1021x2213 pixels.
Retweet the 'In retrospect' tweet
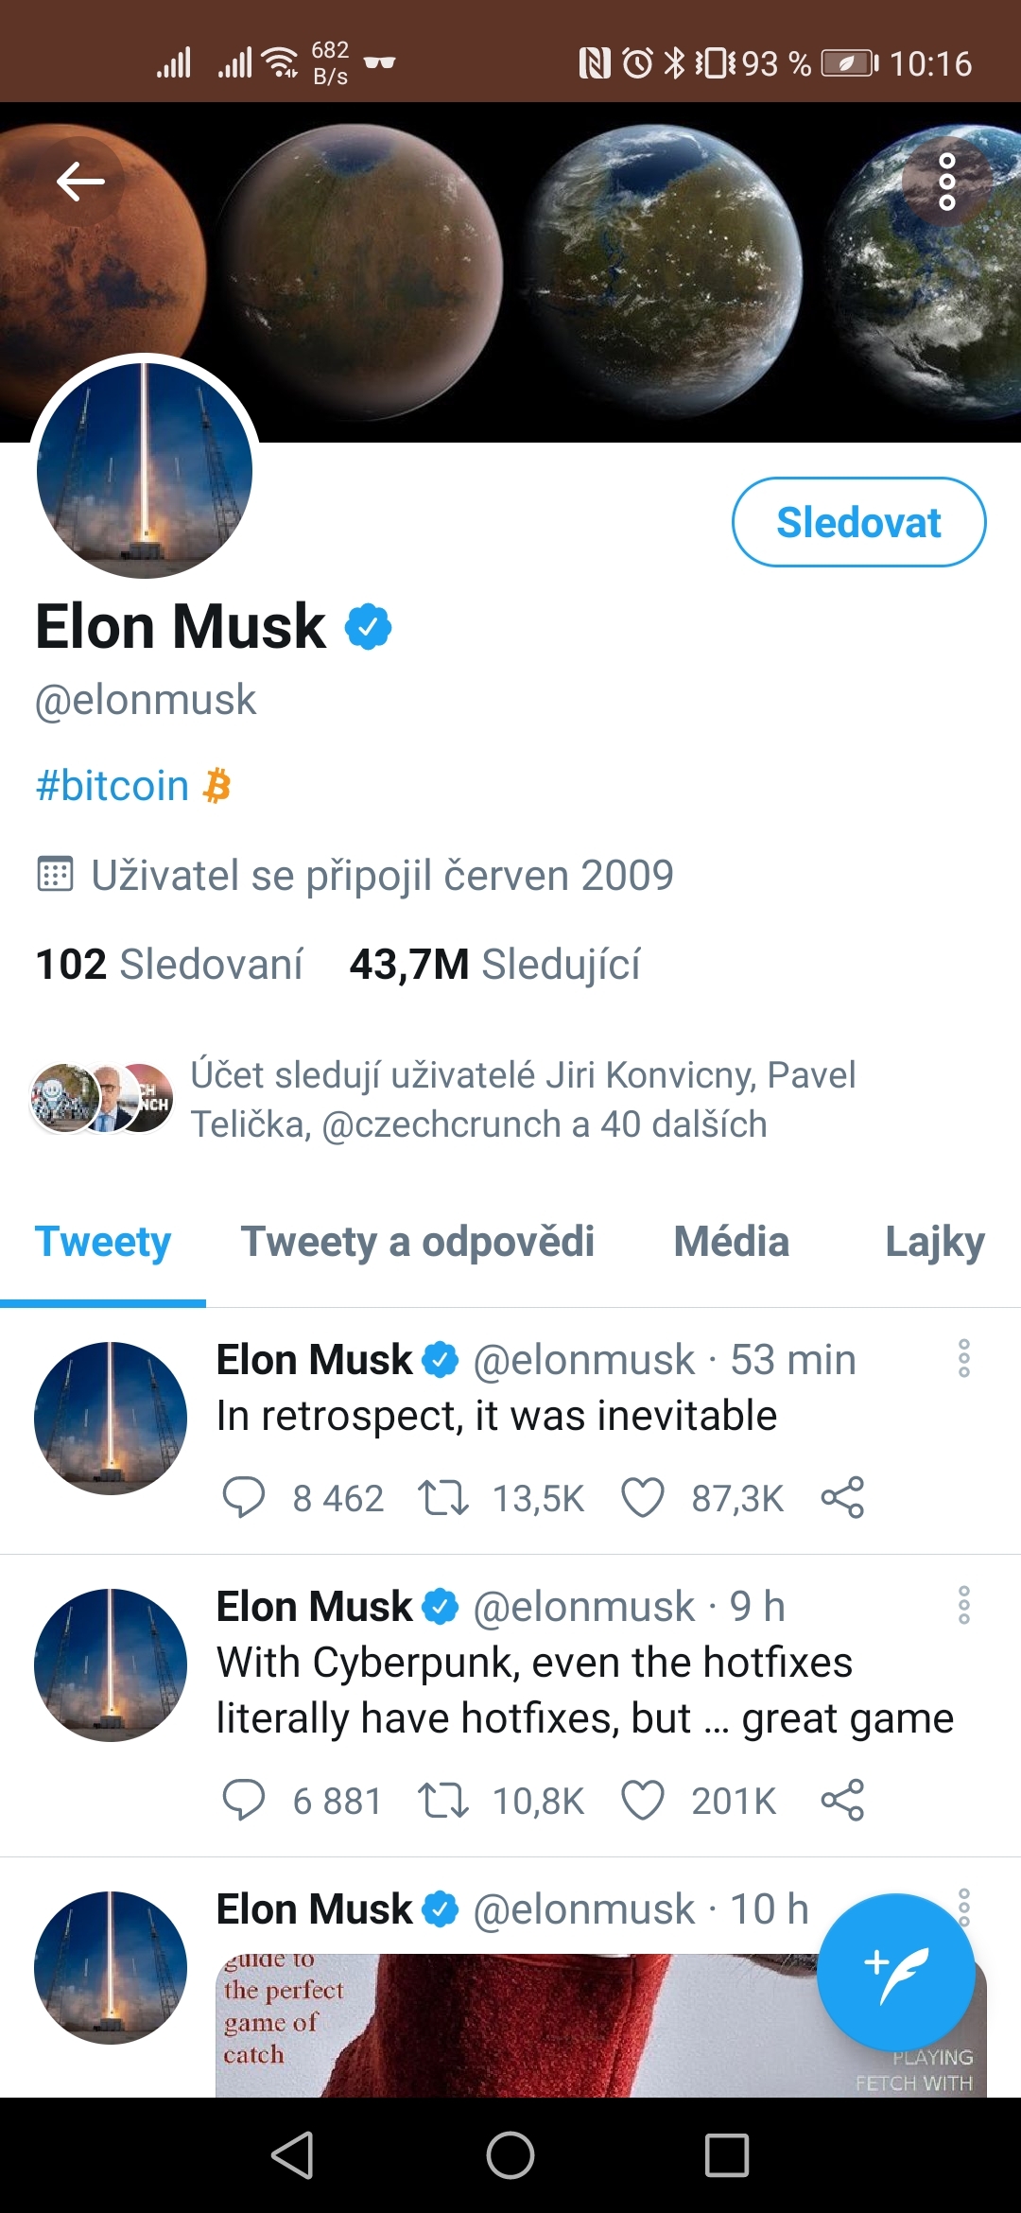(x=443, y=1498)
